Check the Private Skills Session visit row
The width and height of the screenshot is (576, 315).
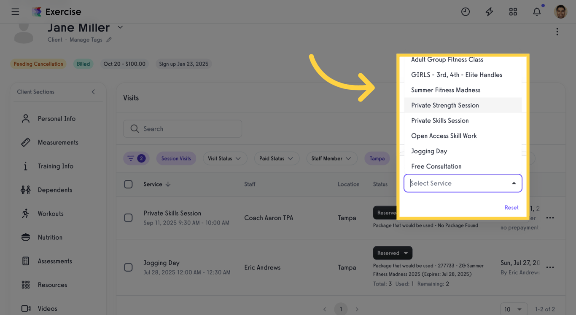(128, 218)
